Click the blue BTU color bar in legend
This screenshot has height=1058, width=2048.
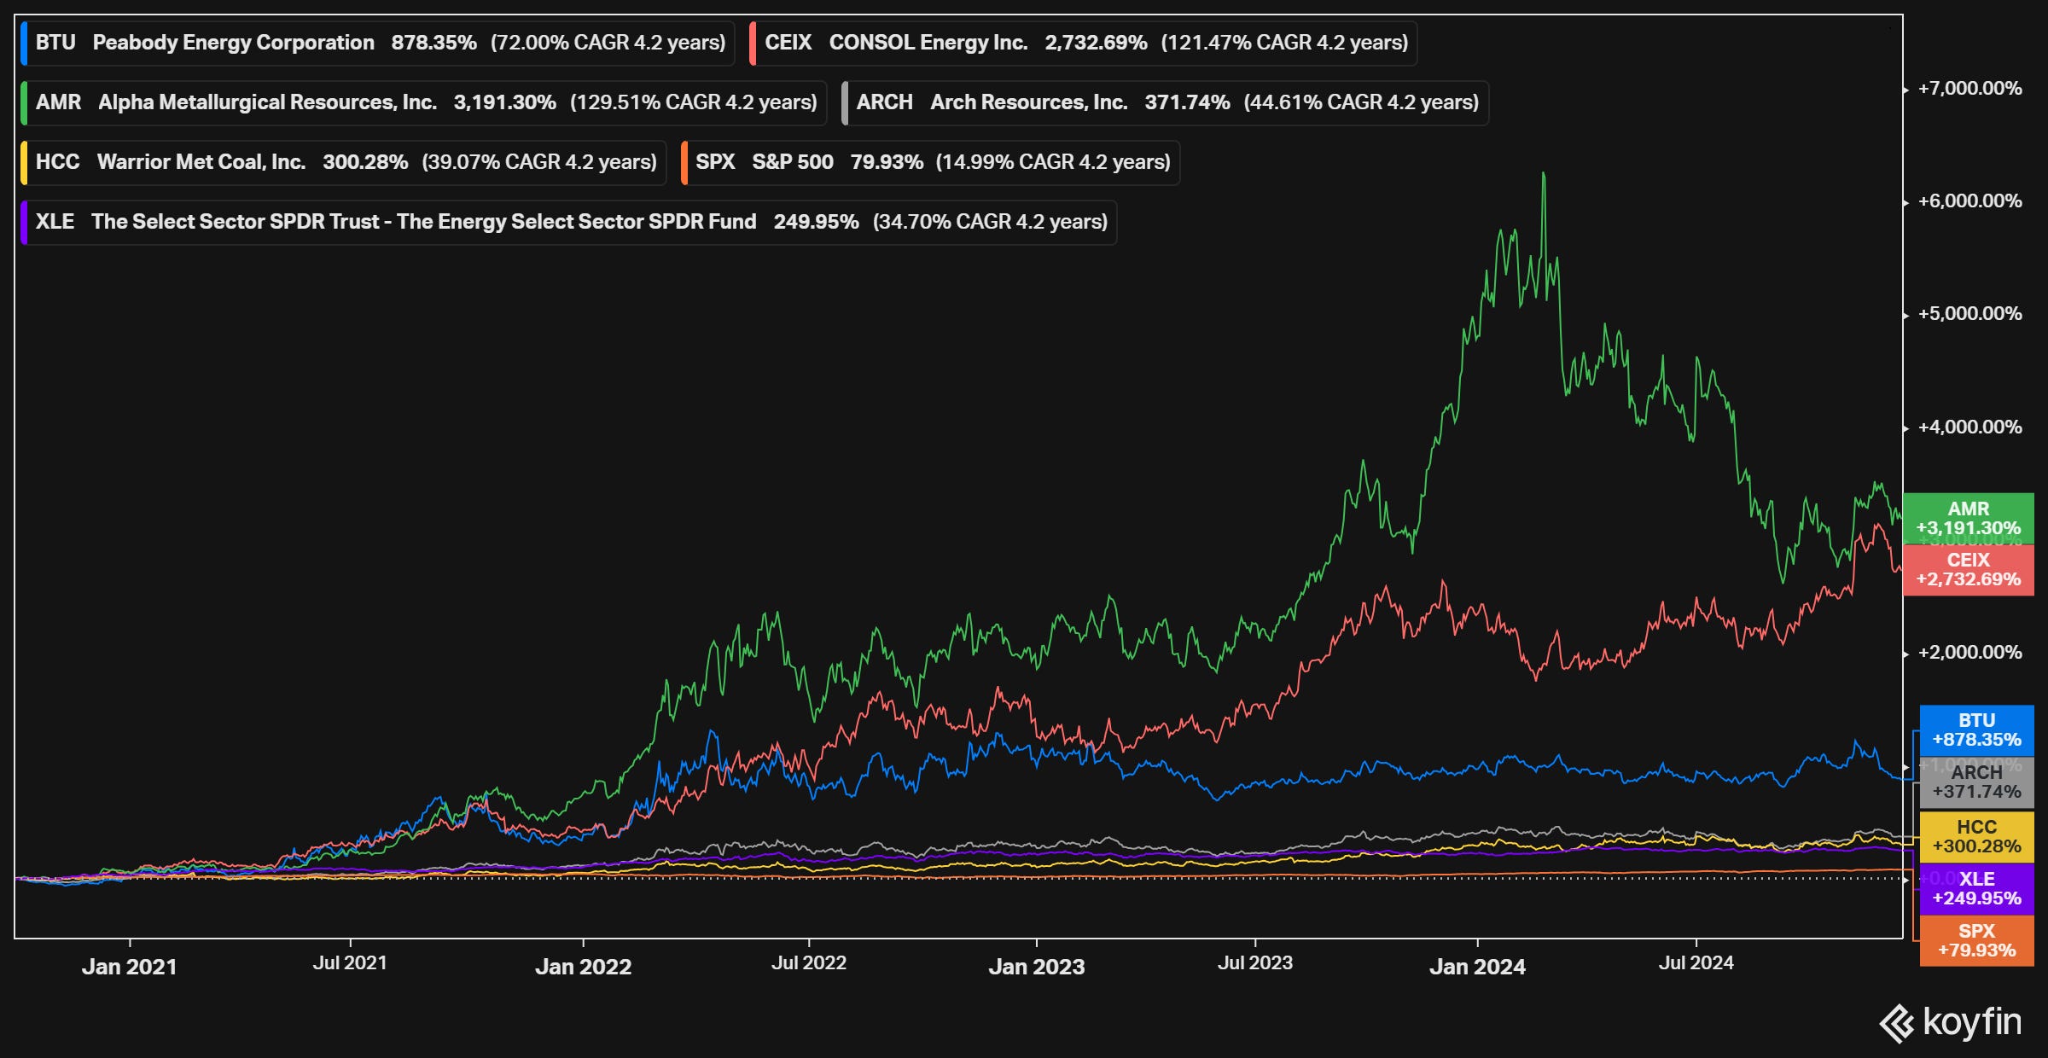(24, 43)
